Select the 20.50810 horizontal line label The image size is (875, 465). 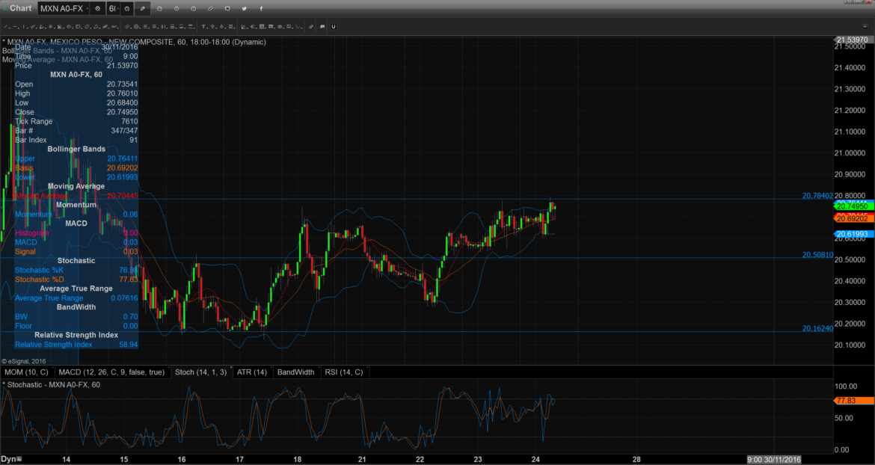point(817,255)
